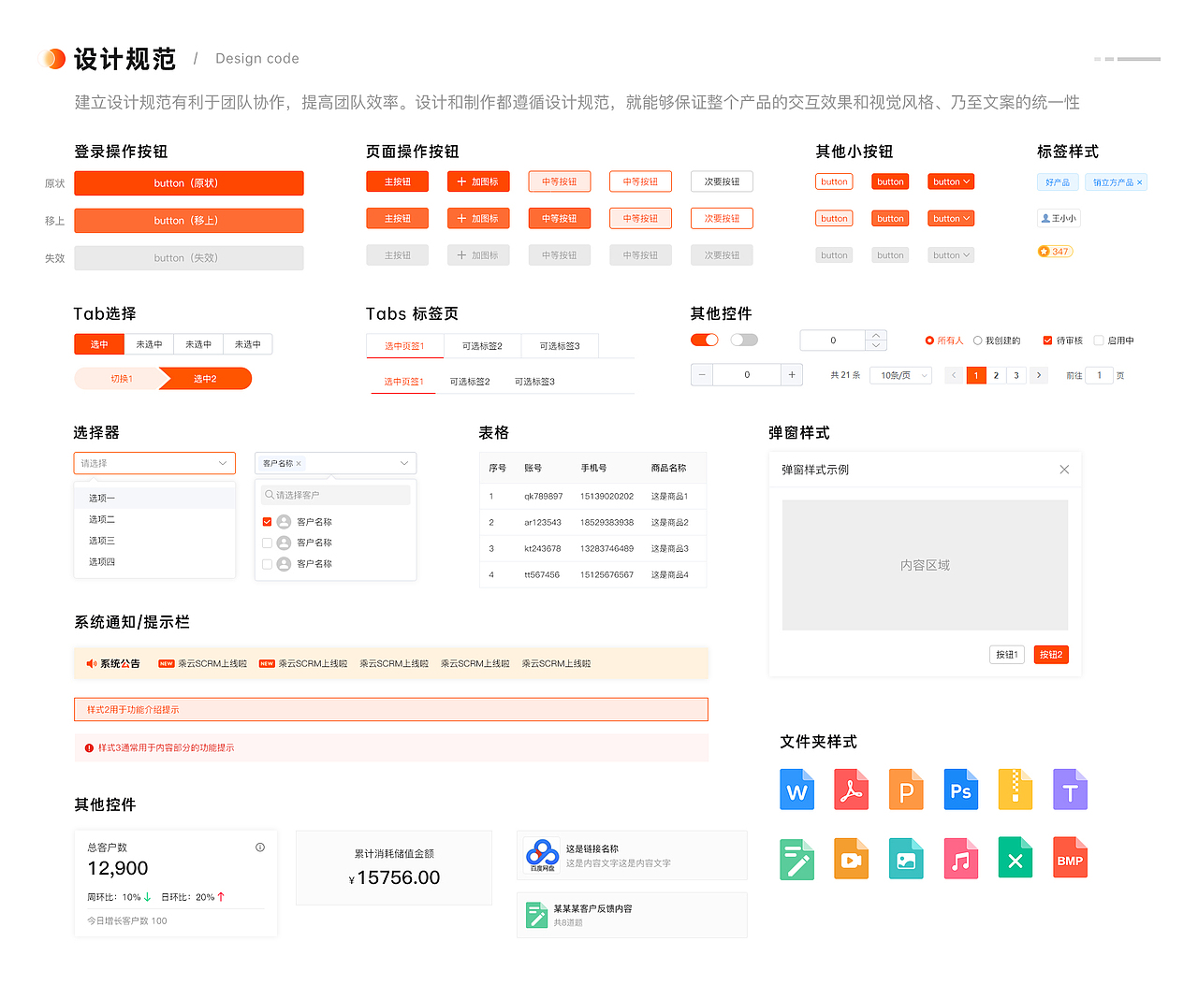The image size is (1198, 985).
Task: Open the green Excel file icon
Action: click(1015, 859)
